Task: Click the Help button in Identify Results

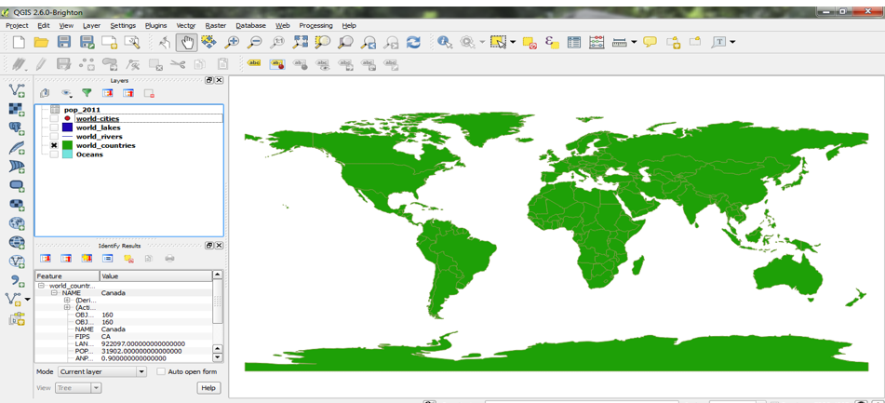Action: click(x=208, y=388)
